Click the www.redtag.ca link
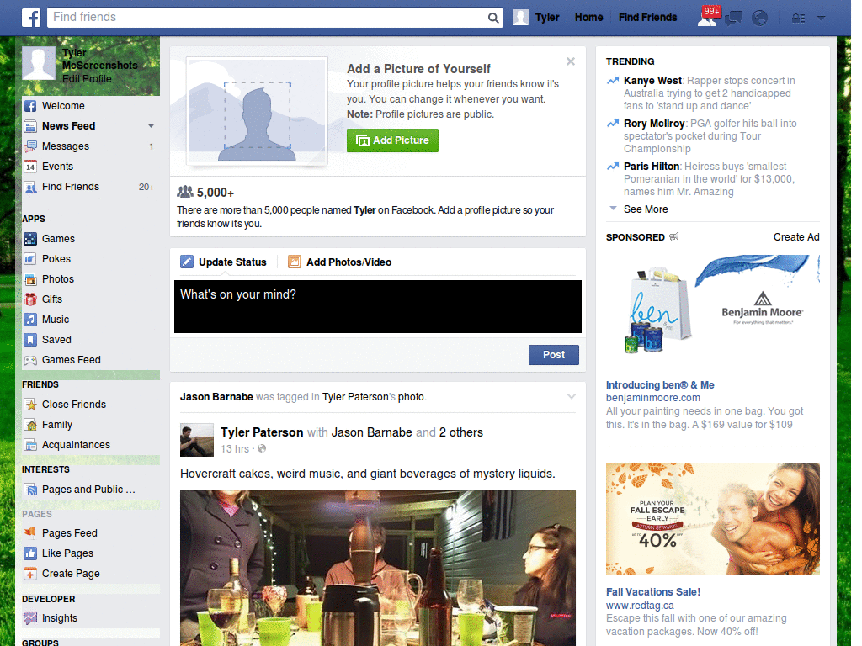 pyautogui.click(x=640, y=606)
